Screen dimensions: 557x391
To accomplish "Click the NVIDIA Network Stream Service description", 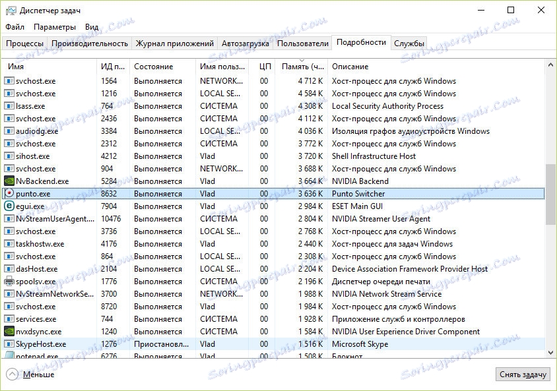I will pos(387,294).
